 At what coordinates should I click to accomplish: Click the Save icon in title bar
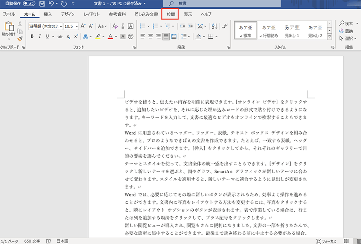point(42,4)
